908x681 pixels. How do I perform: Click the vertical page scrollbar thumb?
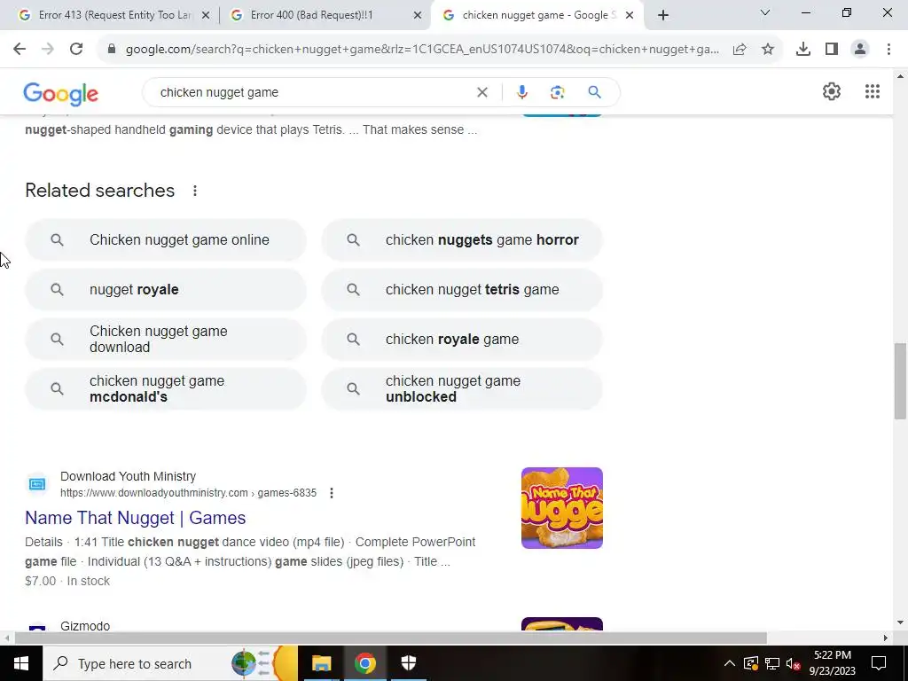(900, 381)
